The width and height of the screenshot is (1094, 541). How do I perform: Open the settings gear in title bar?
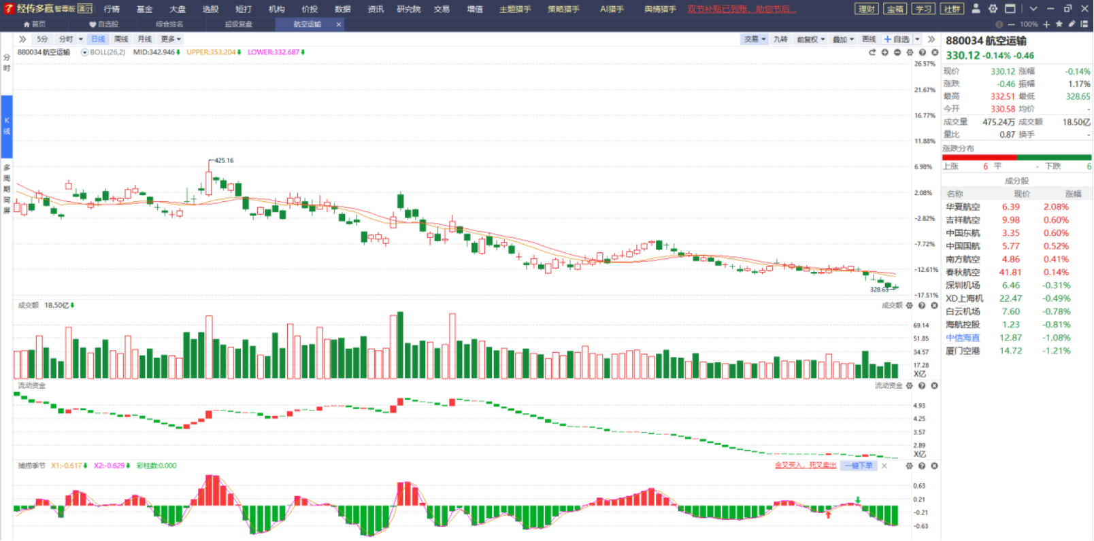click(x=993, y=9)
